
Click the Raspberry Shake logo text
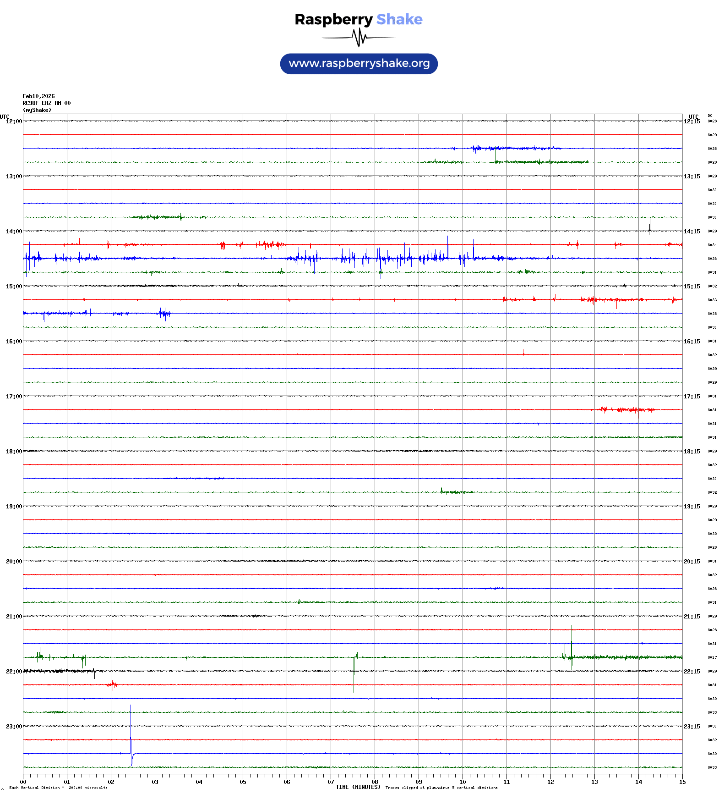pyautogui.click(x=358, y=19)
